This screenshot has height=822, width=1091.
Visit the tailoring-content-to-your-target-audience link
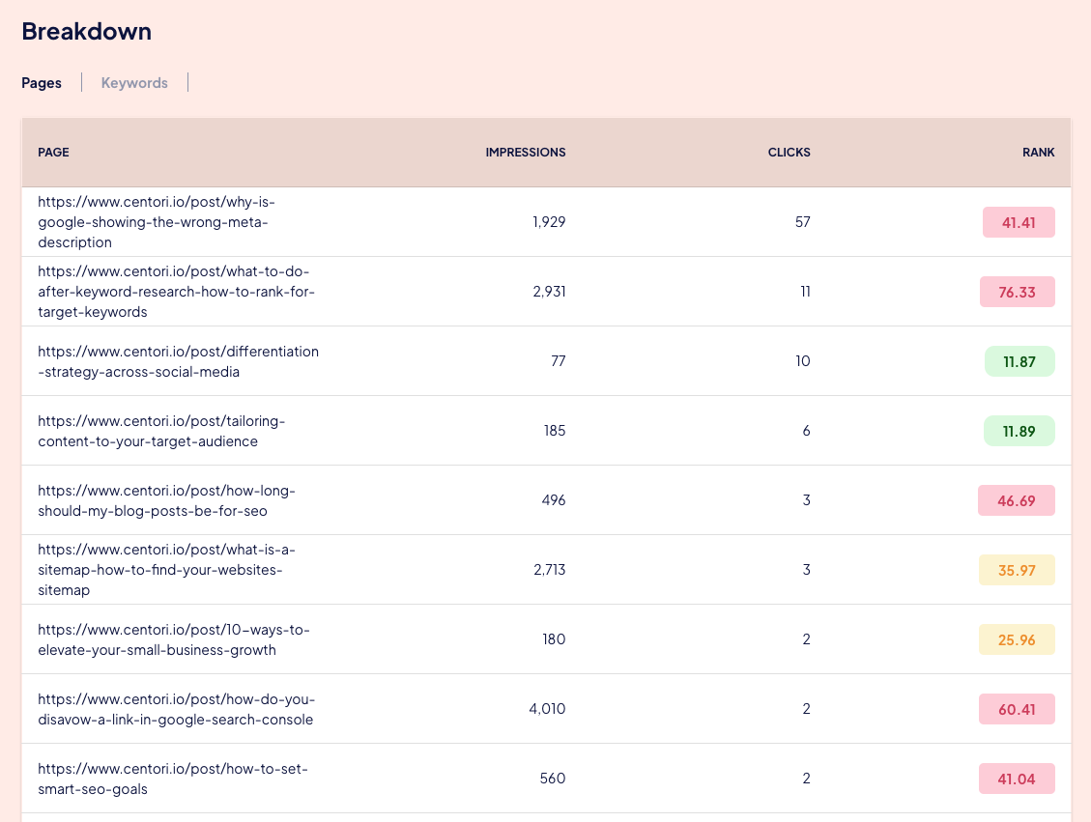pyautogui.click(x=161, y=431)
